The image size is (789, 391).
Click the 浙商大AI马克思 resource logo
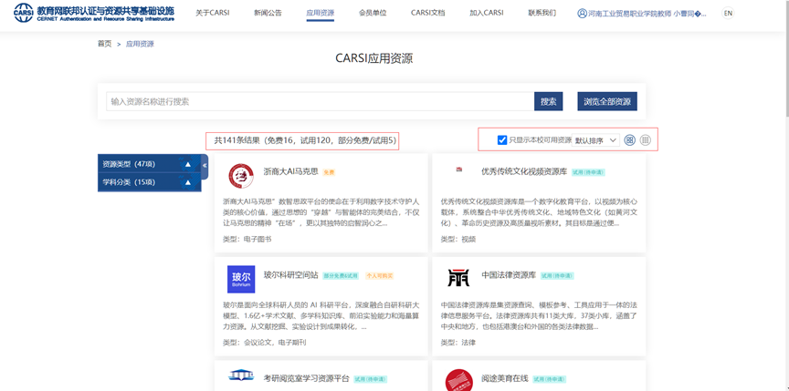[241, 175]
